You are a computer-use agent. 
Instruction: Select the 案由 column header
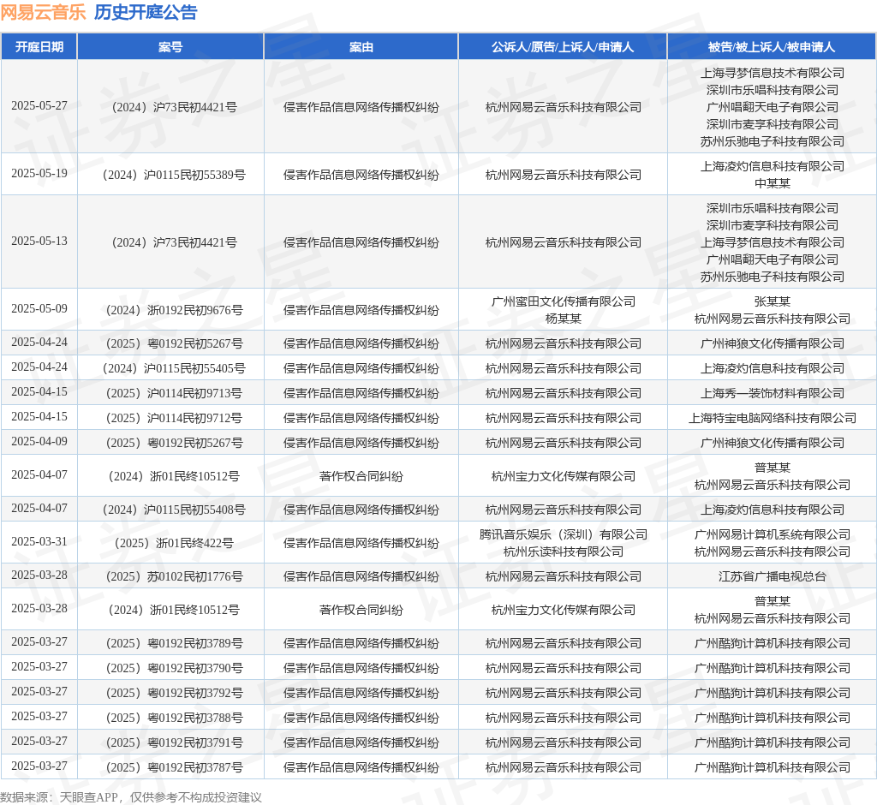click(361, 47)
